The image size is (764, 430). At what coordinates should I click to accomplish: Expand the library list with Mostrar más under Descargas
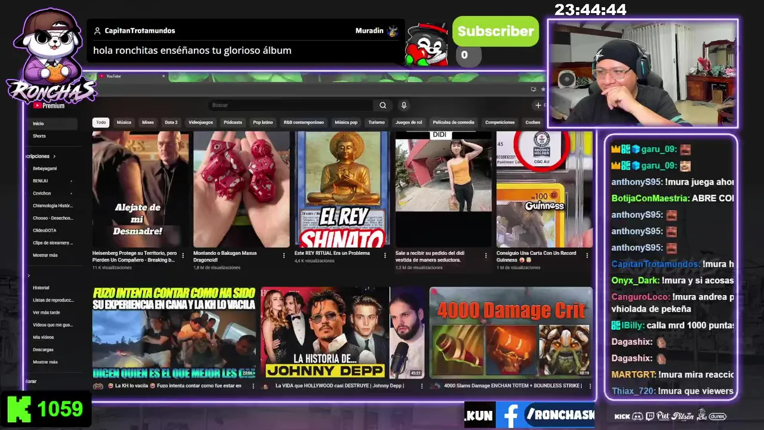coord(45,362)
